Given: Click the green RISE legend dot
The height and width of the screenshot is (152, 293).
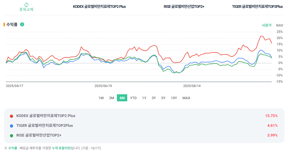Looking at the screenshot, I should coord(11,136).
